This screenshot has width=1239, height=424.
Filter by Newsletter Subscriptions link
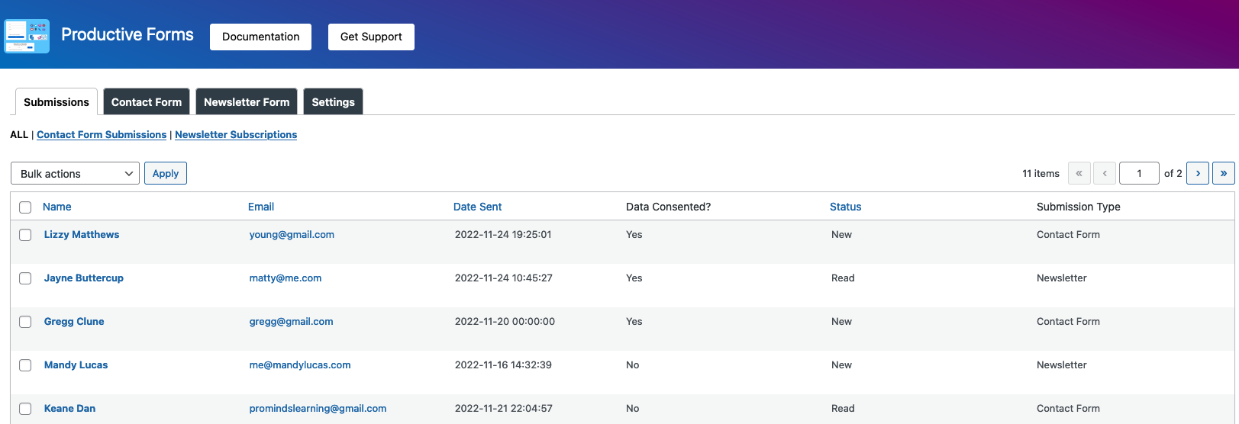click(x=236, y=134)
